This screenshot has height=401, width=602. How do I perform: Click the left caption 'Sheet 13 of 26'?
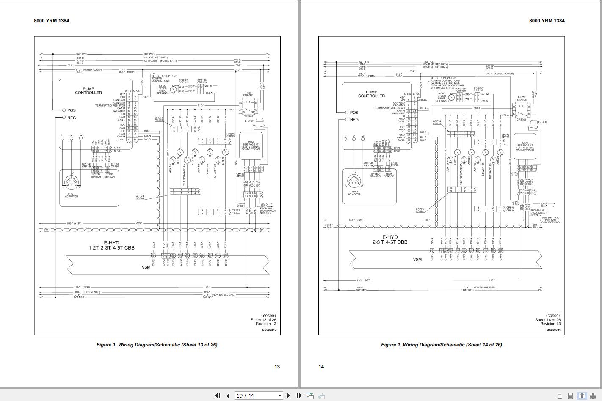pyautogui.click(x=157, y=345)
